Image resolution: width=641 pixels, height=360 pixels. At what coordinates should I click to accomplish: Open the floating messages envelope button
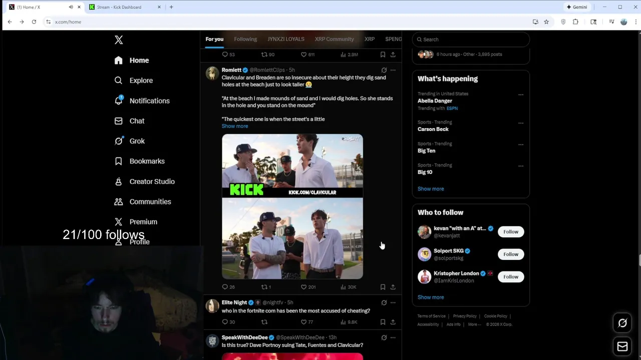click(622, 346)
